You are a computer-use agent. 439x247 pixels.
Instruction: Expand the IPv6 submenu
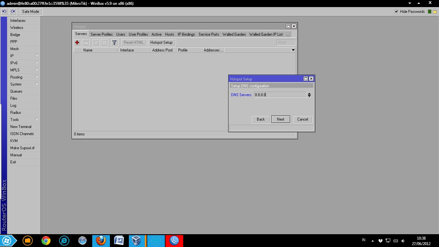coord(24,63)
